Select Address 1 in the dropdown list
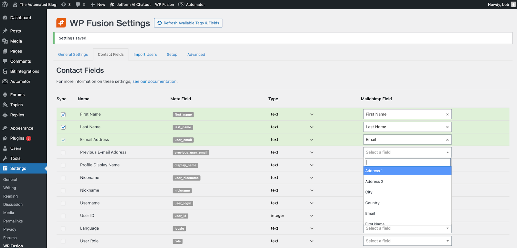The height and width of the screenshot is (248, 517). point(407,171)
